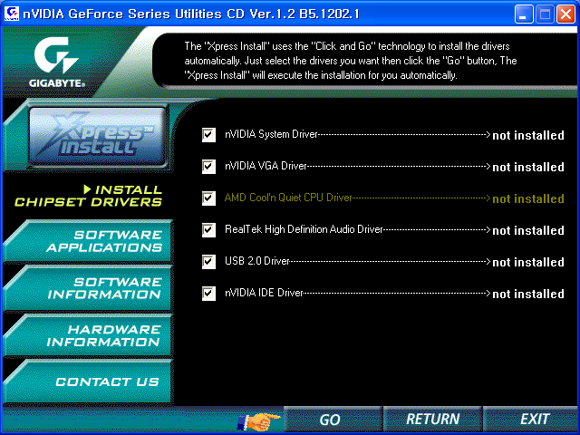Click the Xpress Install description text
This screenshot has width=580, height=435.
[351, 61]
